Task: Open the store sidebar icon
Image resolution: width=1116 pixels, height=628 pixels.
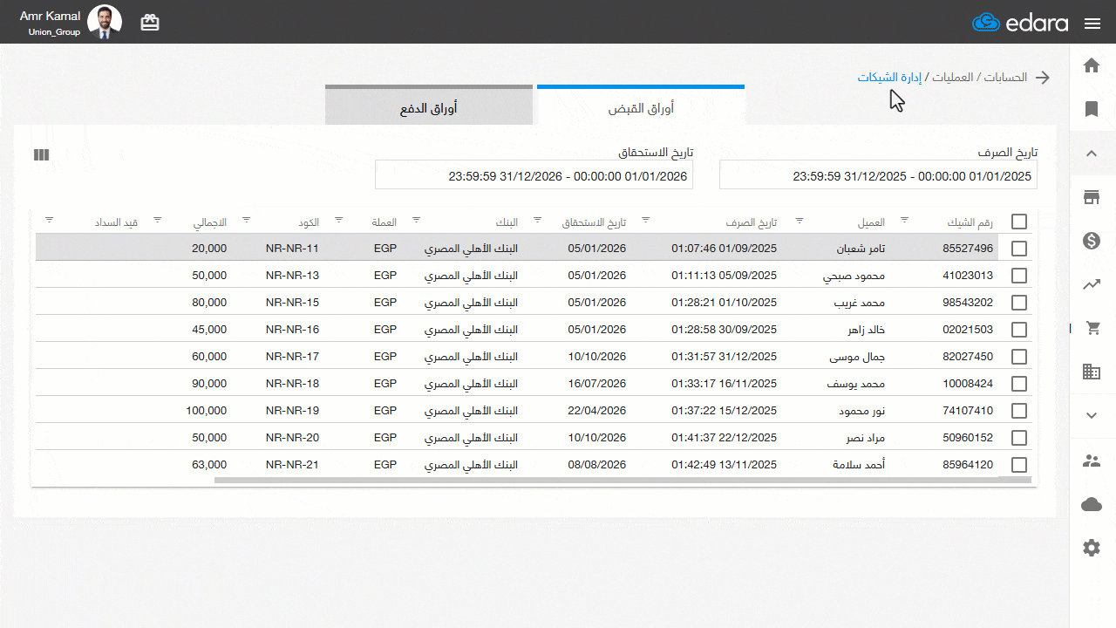Action: (x=1092, y=197)
